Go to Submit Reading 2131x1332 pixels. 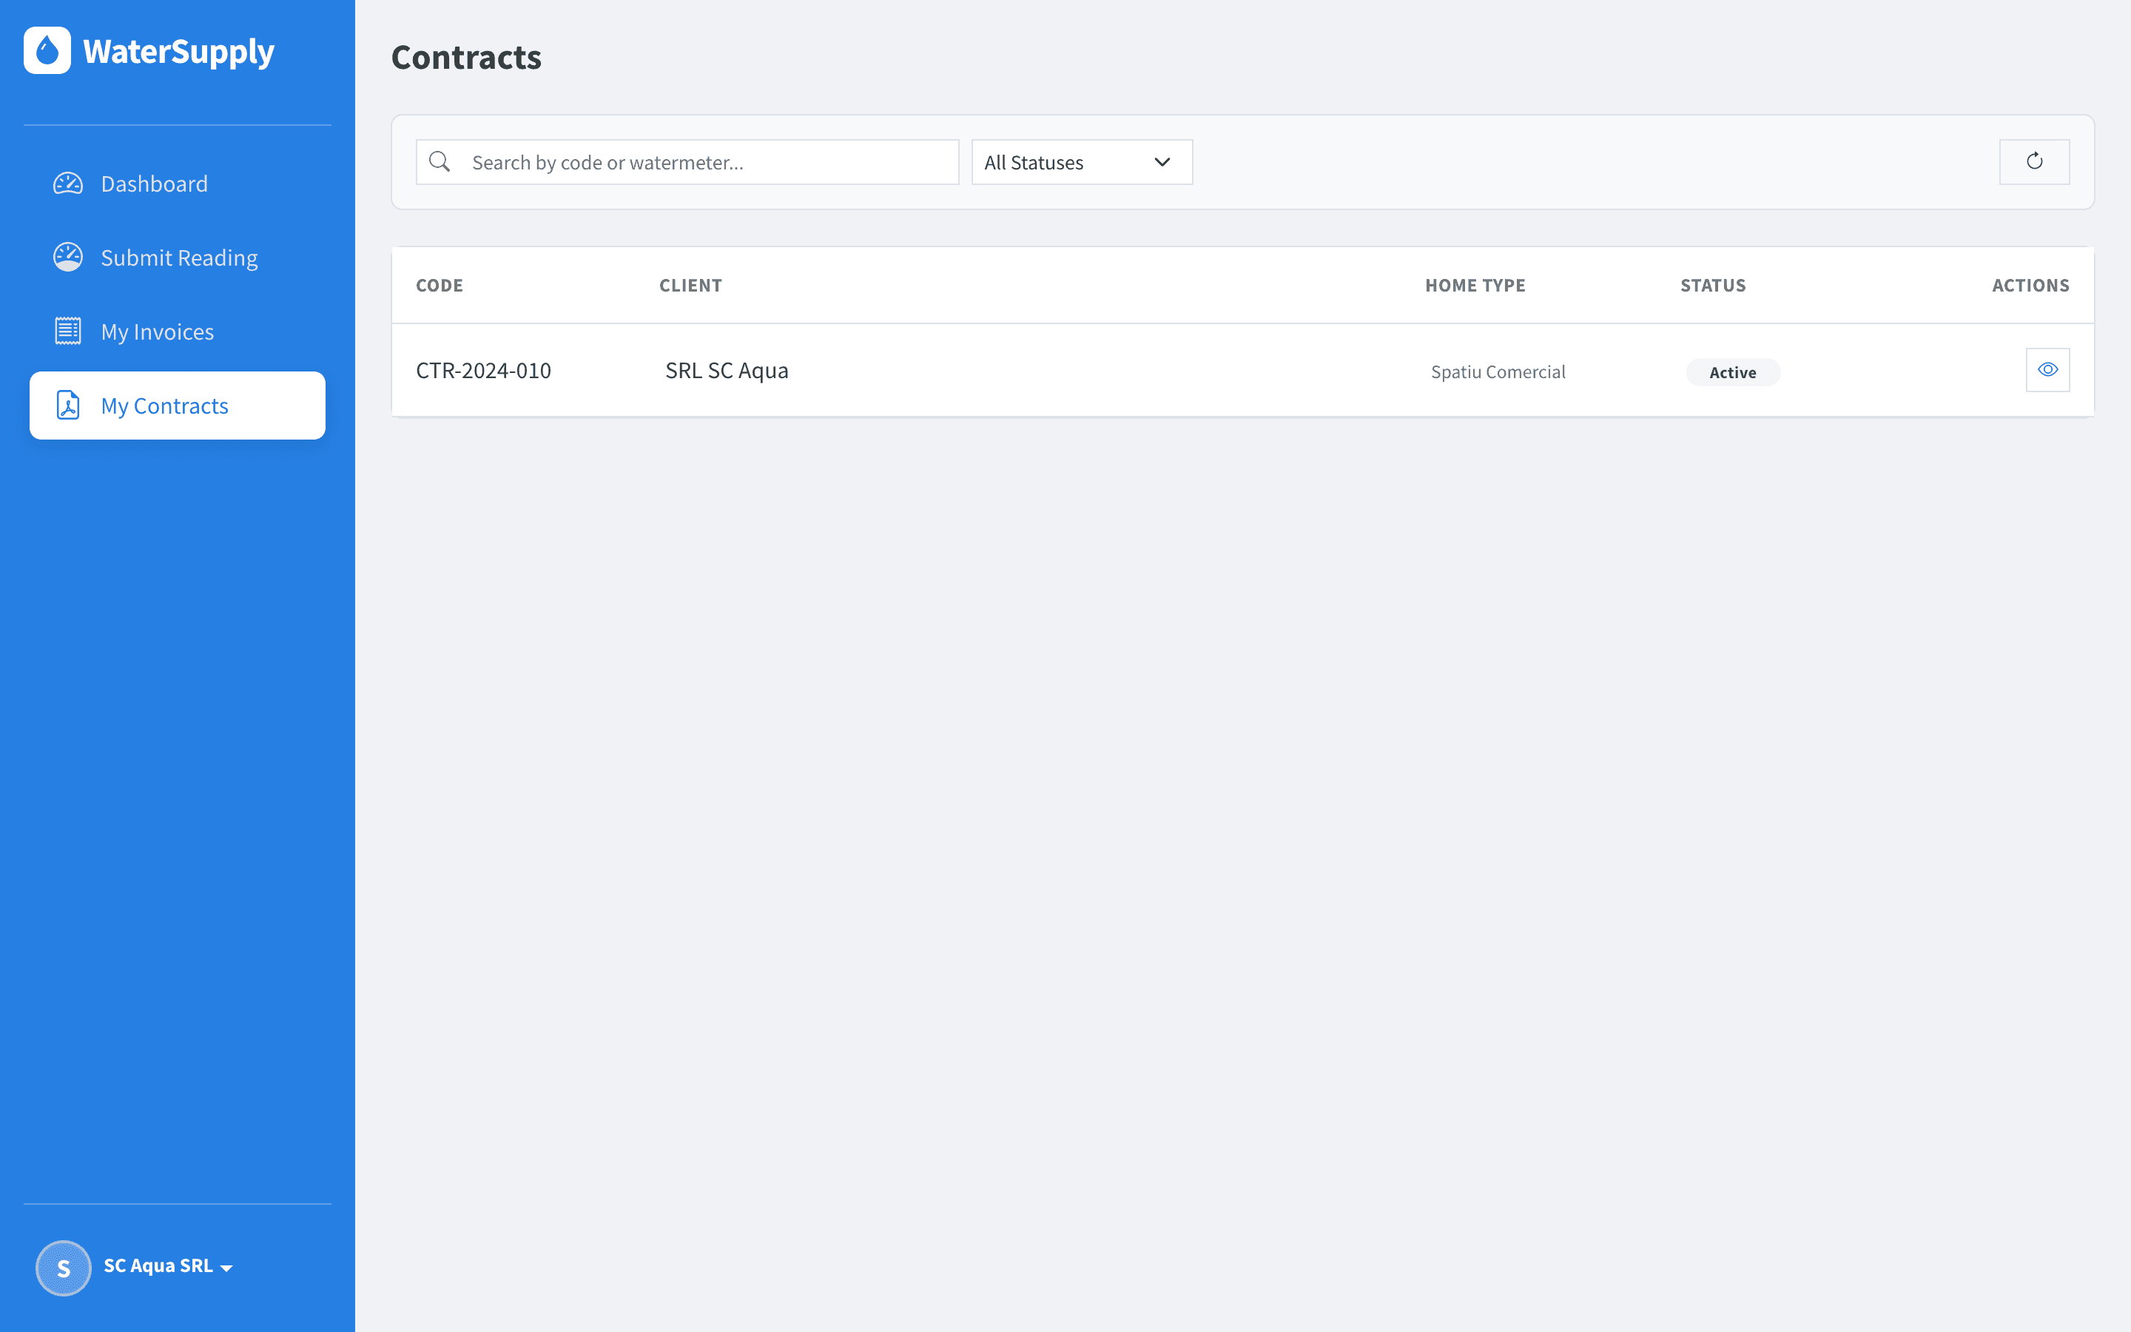tap(177, 258)
